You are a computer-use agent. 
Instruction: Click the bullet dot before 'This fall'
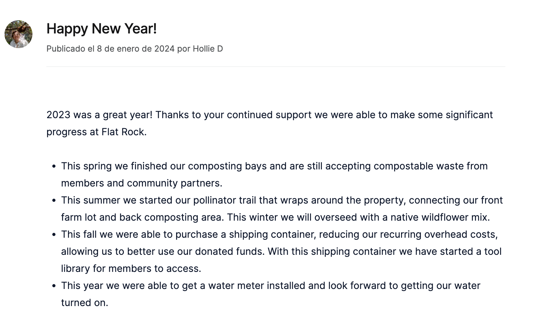coord(54,235)
